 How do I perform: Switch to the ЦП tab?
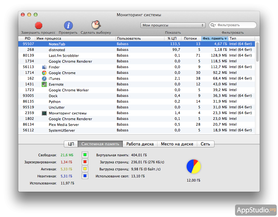[x=71, y=144]
